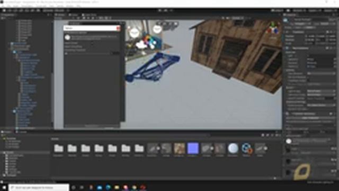Open the Account dropdown
Screen dimensions: 339x191
[x=299, y=11]
